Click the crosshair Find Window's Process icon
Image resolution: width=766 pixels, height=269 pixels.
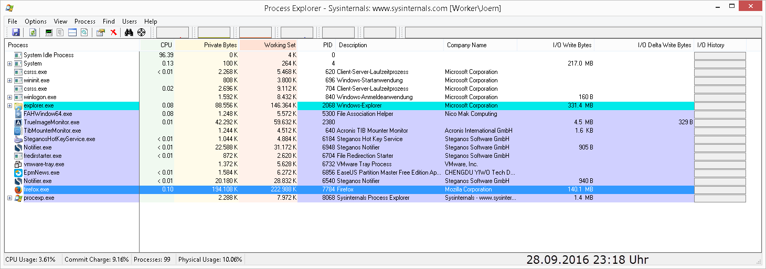coord(142,33)
